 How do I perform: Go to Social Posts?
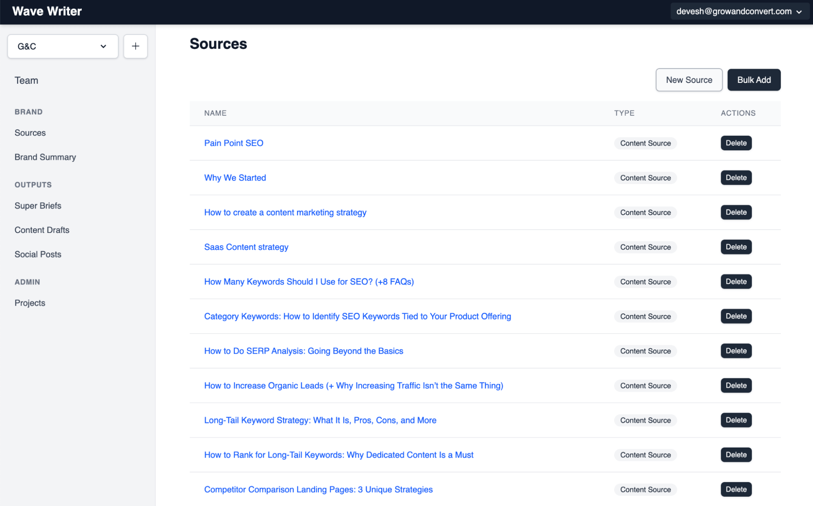[38, 254]
